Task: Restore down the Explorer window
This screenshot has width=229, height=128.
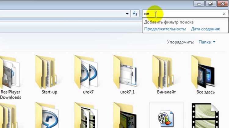Action: pos(211,4)
